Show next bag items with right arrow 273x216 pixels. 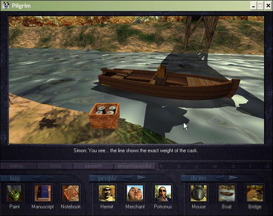coord(51,178)
